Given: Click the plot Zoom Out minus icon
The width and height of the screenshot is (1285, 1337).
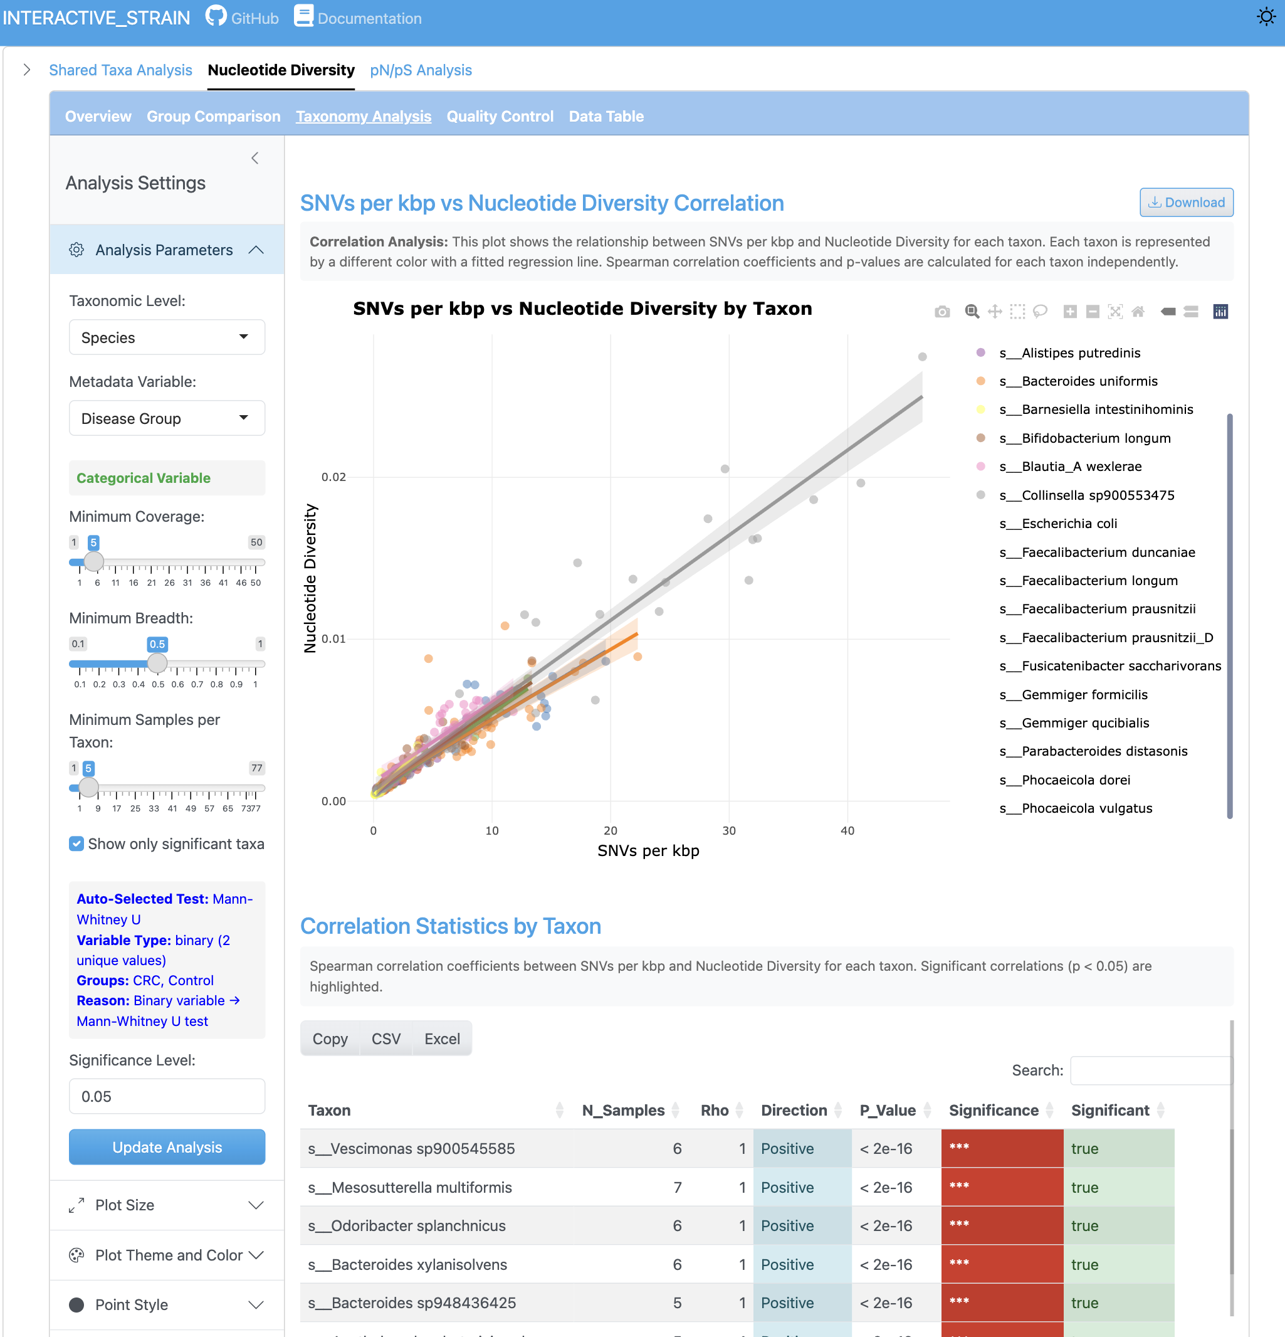Looking at the screenshot, I should tap(1093, 312).
